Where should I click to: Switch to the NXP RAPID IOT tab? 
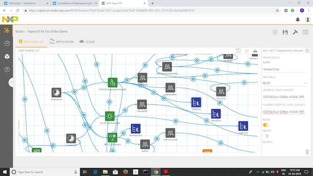point(31,41)
